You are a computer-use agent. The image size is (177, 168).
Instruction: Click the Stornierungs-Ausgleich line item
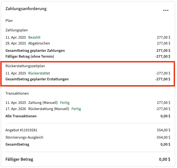24,137
